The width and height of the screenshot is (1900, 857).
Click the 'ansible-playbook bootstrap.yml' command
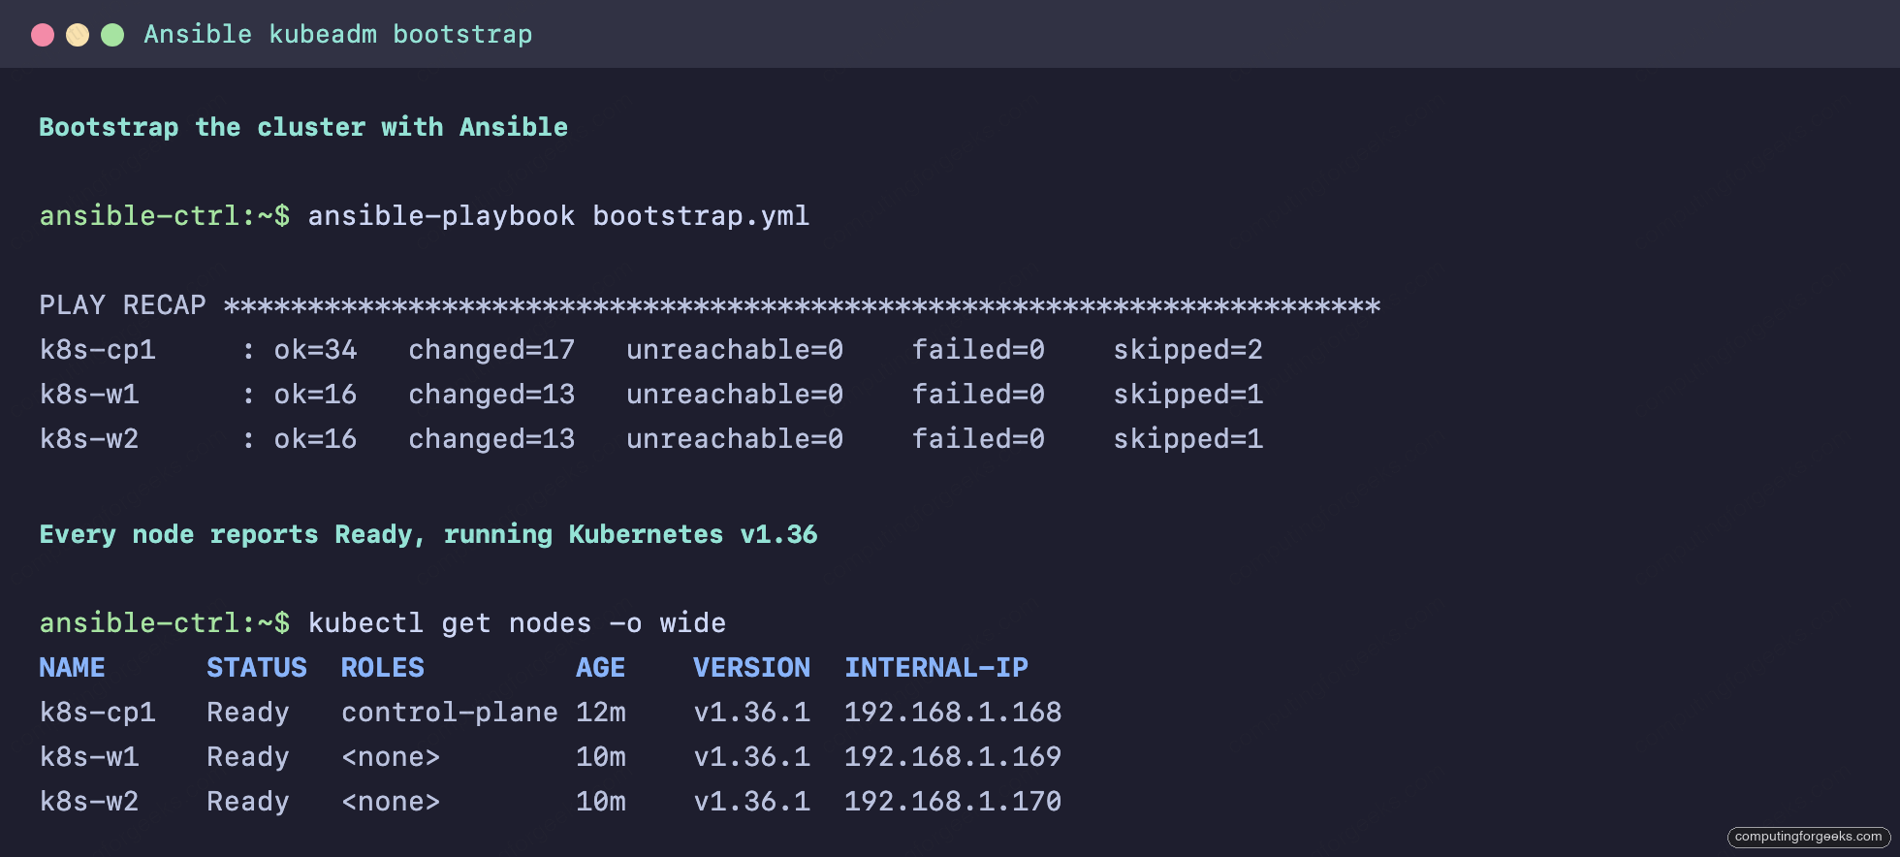pos(558,215)
